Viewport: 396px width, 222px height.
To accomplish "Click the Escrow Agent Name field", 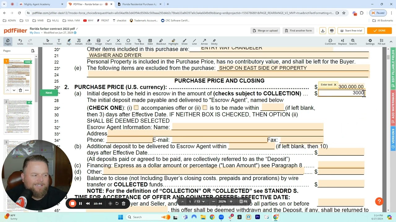I will click(x=247, y=127).
